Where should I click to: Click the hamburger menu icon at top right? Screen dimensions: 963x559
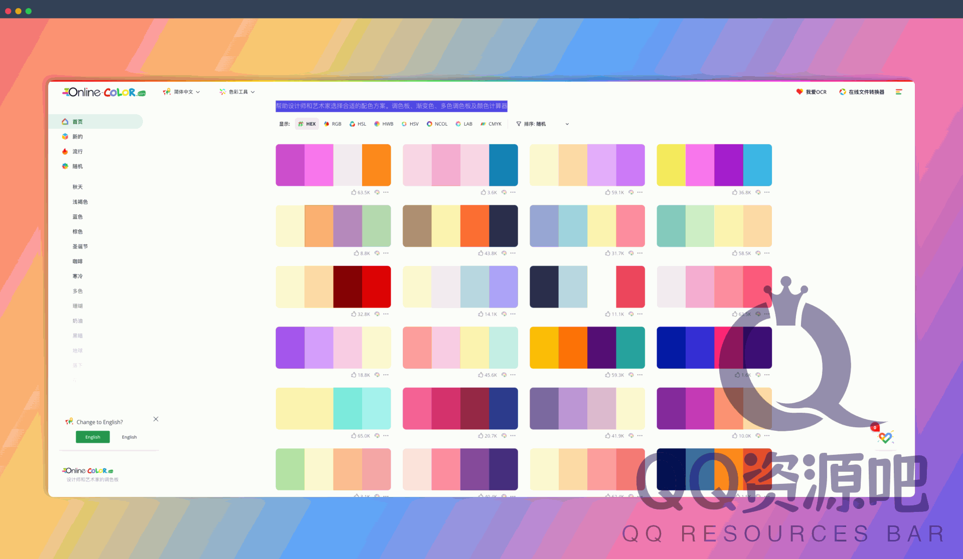tap(899, 92)
